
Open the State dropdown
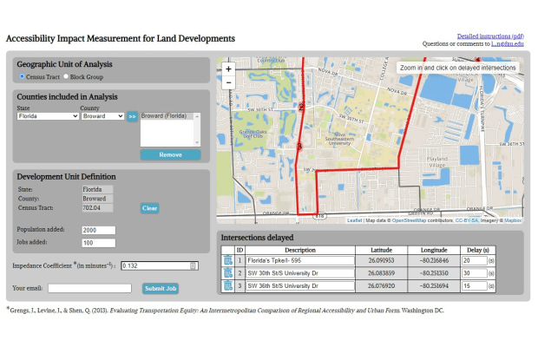coord(48,116)
